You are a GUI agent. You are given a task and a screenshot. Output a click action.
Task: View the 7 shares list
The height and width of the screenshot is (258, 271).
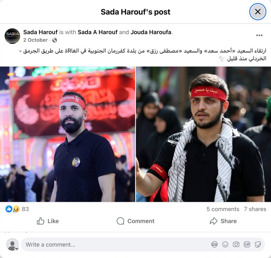coord(255,209)
